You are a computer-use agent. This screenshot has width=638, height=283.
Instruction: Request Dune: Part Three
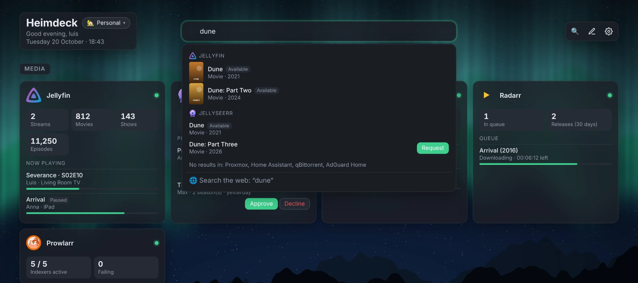(433, 148)
